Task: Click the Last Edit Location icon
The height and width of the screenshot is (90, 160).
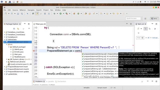Action: 114,13
